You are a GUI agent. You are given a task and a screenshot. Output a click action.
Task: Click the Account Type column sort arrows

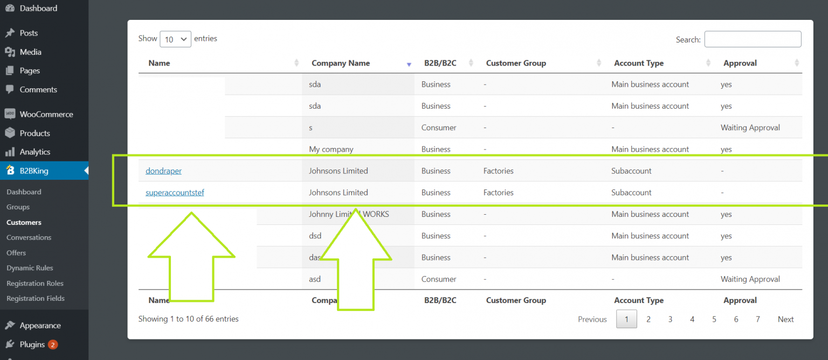click(x=709, y=62)
